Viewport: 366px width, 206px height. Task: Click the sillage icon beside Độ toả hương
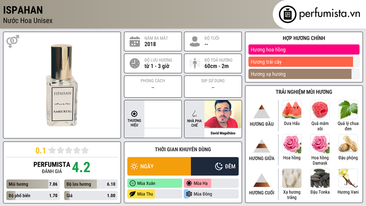tap(195, 63)
